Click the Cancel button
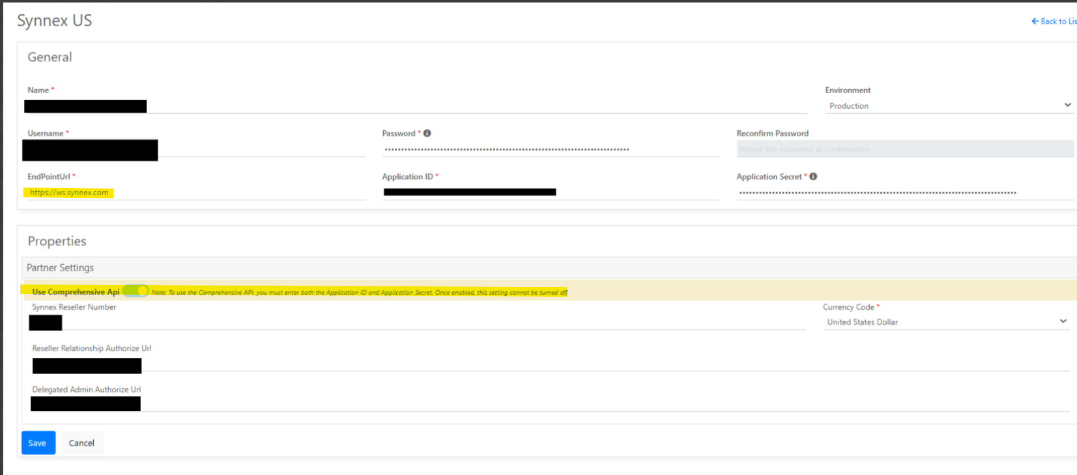 pos(81,443)
